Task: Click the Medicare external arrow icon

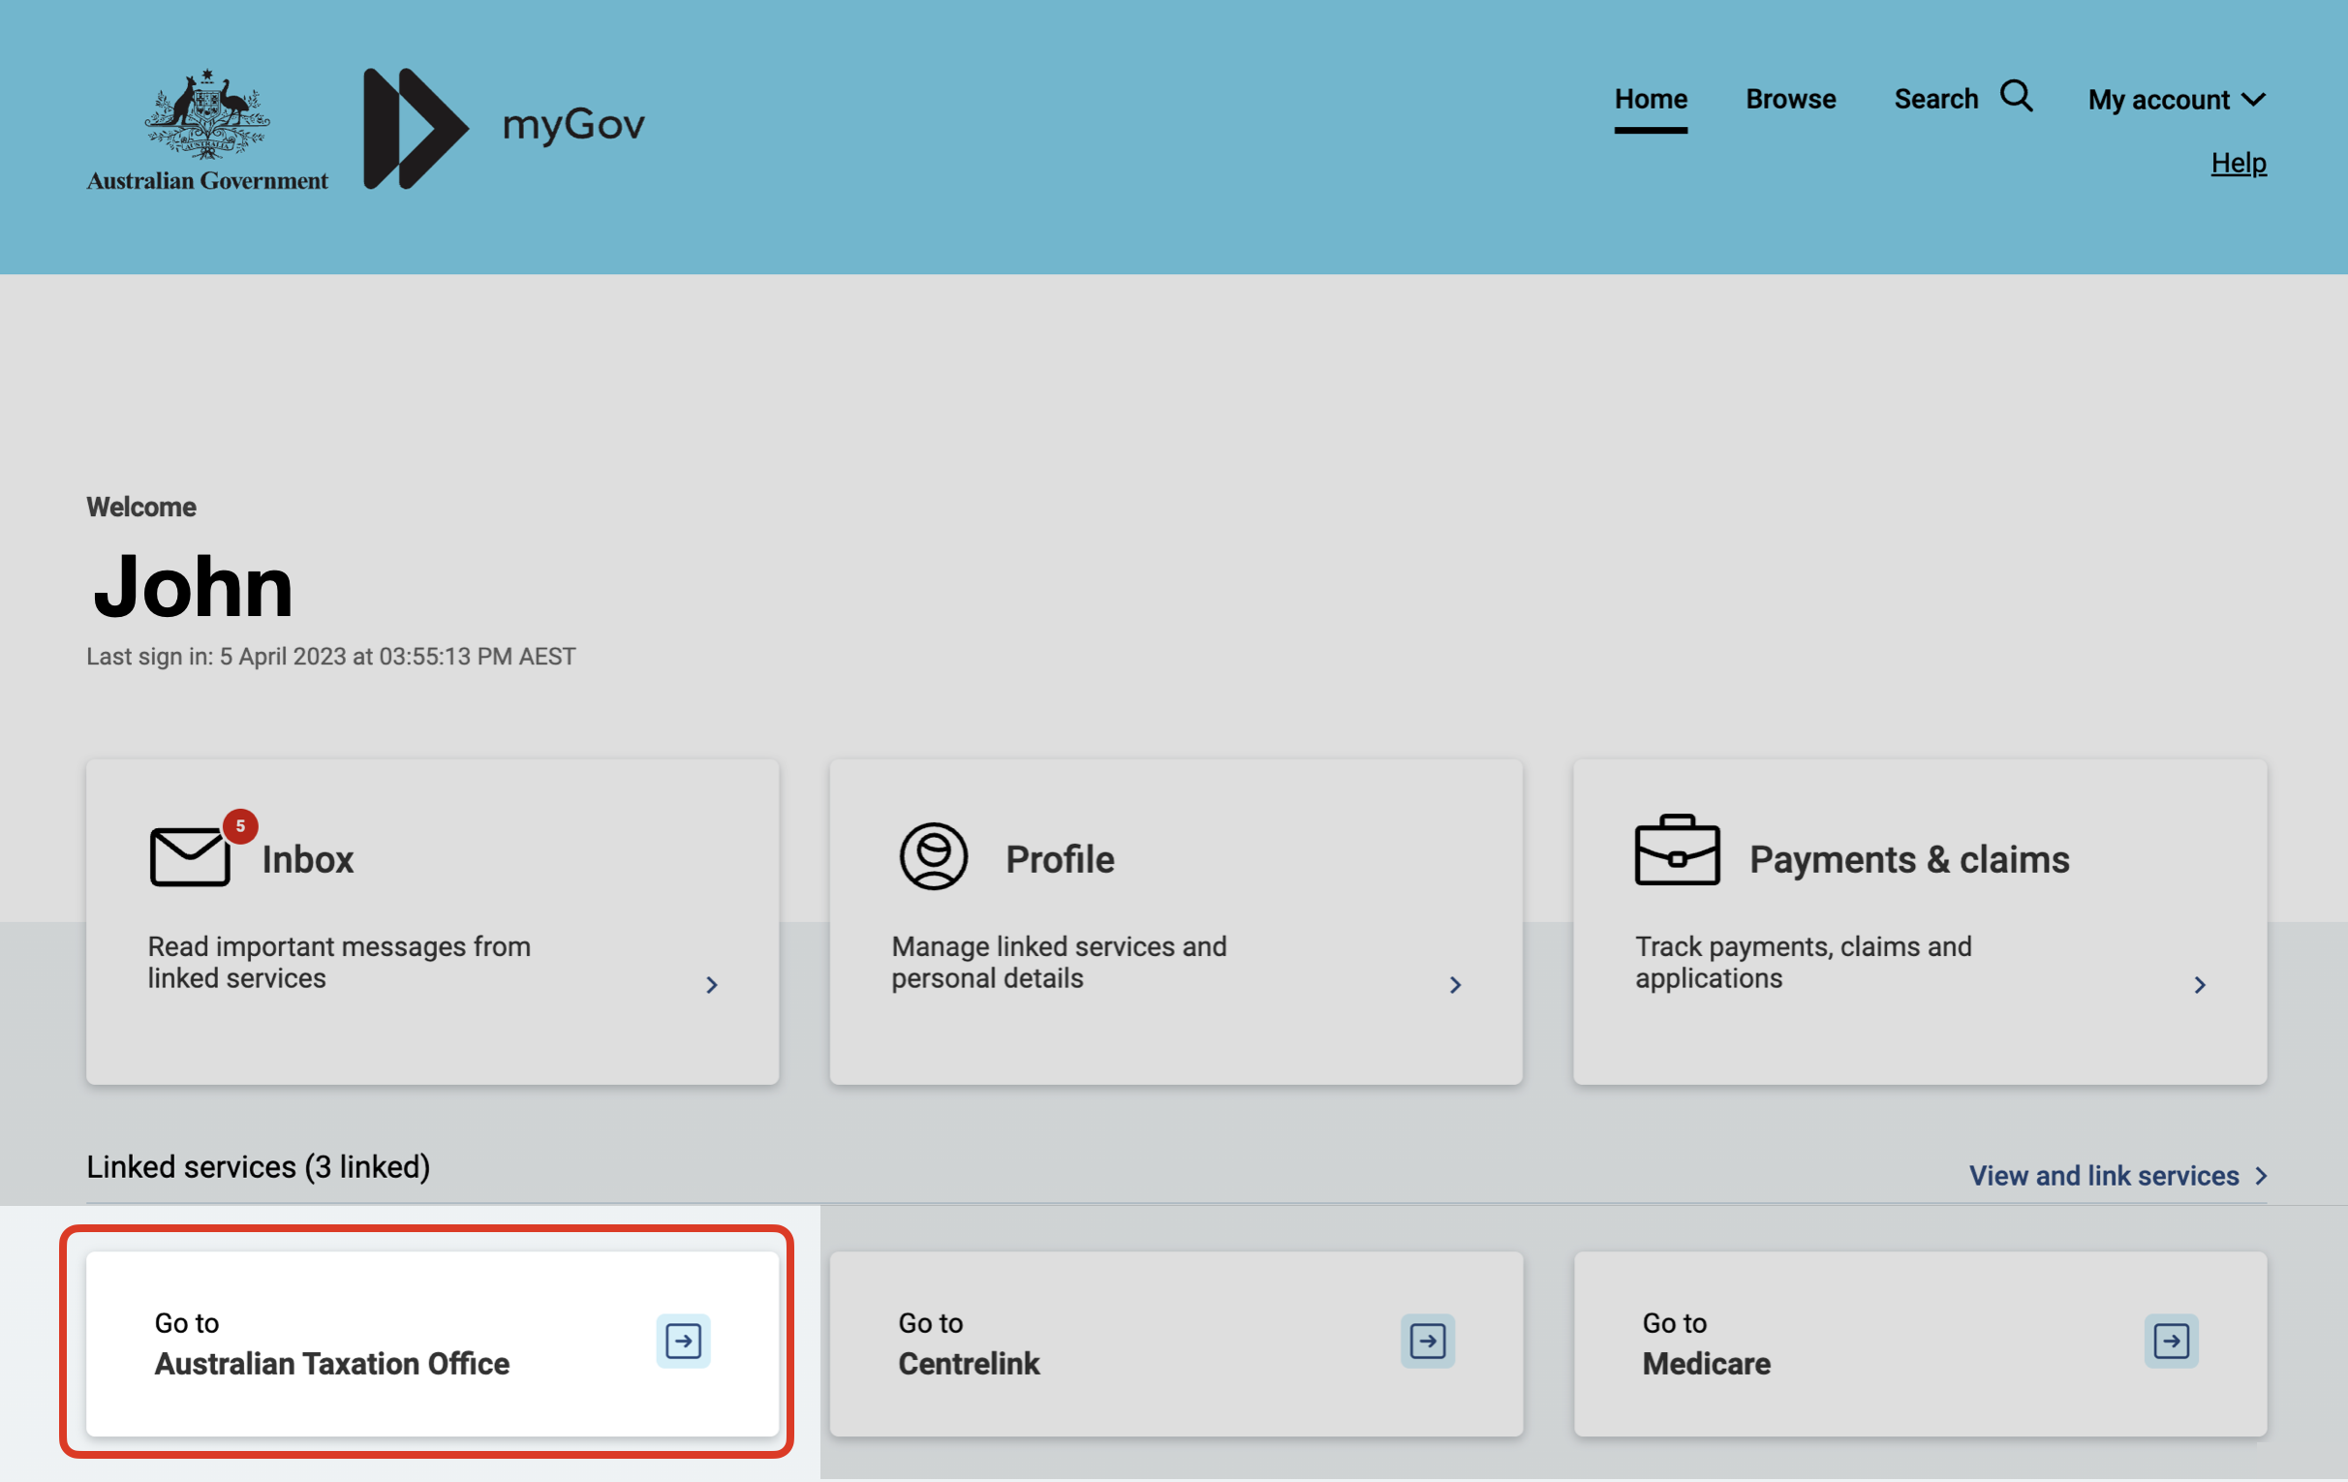Action: point(2171,1341)
